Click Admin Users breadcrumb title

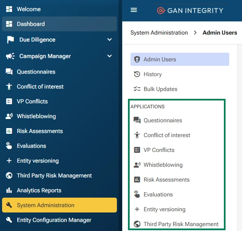coord(220,33)
